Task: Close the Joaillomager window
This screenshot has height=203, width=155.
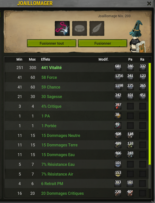Action: click(149, 3)
